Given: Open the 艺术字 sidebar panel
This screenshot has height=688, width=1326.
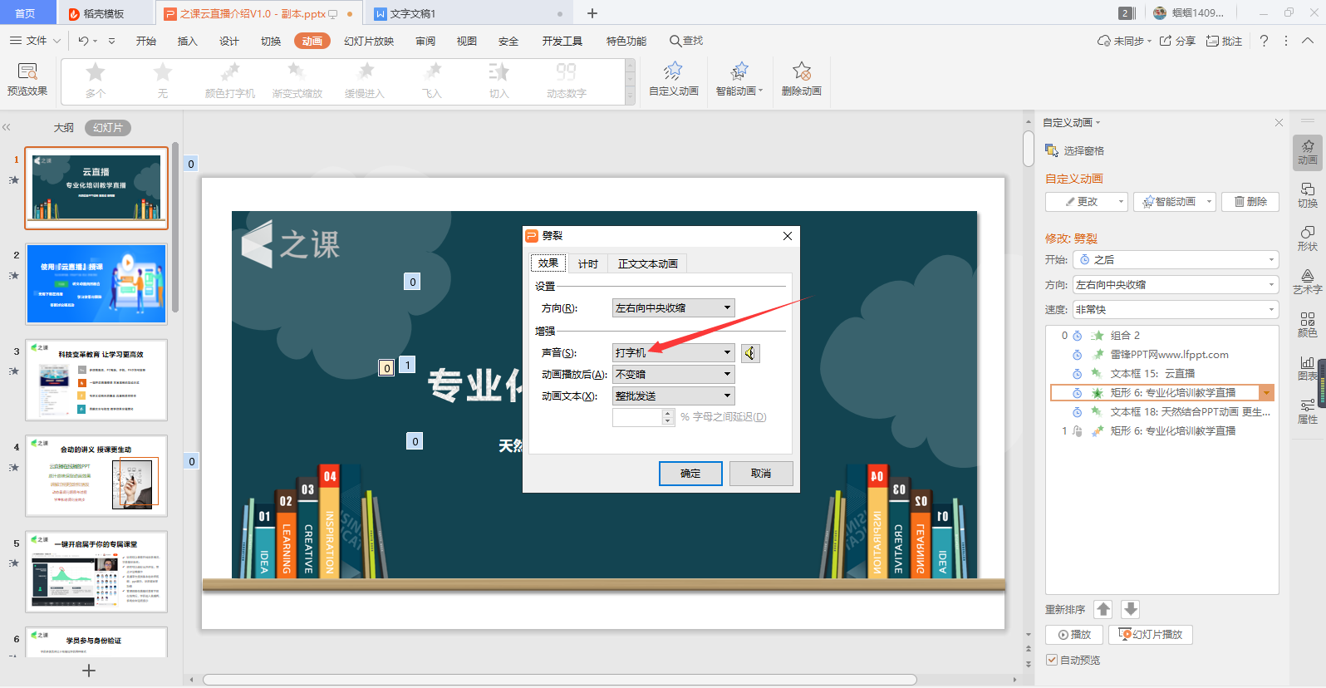Looking at the screenshot, I should (x=1308, y=282).
